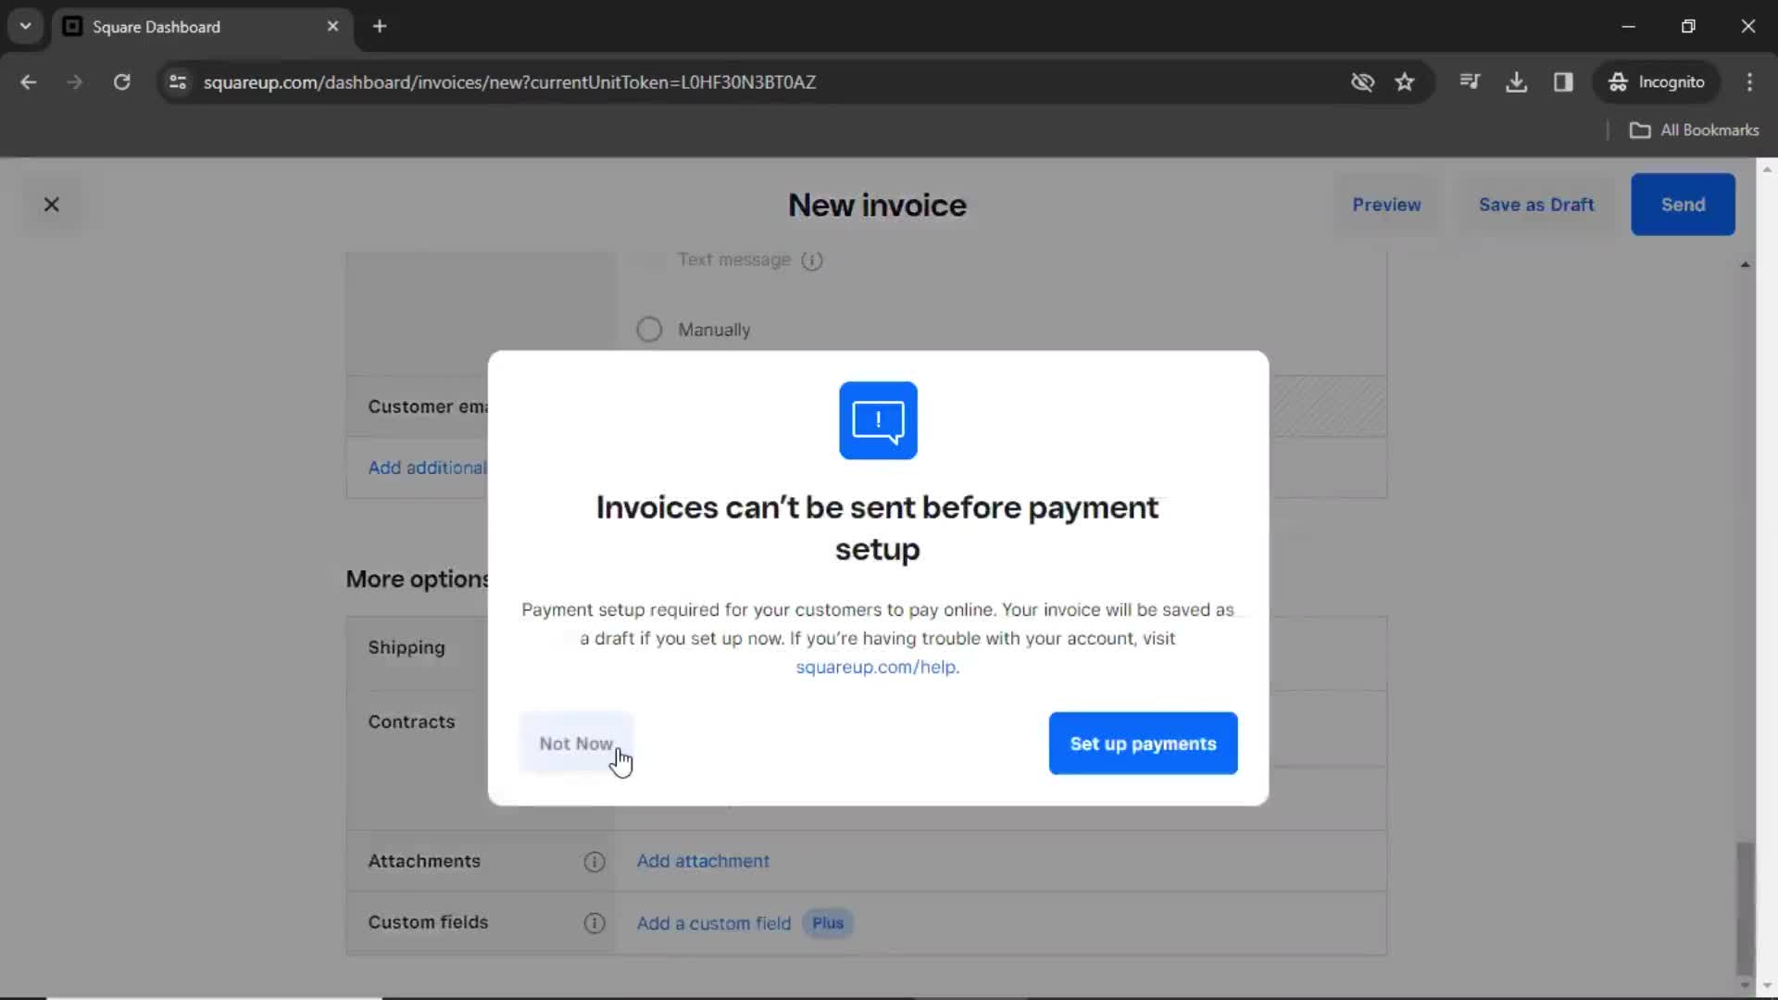Click the browser download icon

coord(1517,81)
